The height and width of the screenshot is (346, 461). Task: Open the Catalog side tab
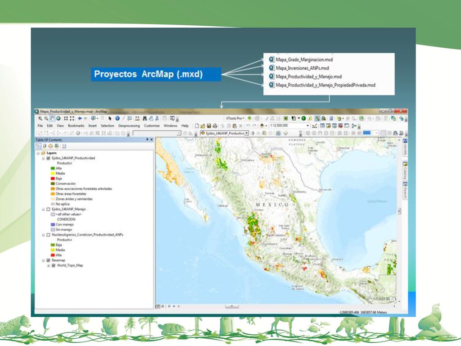pyautogui.click(x=405, y=171)
